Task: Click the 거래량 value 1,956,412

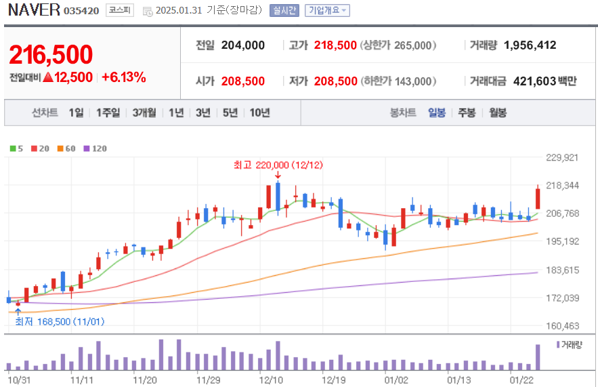Action: tap(530, 45)
